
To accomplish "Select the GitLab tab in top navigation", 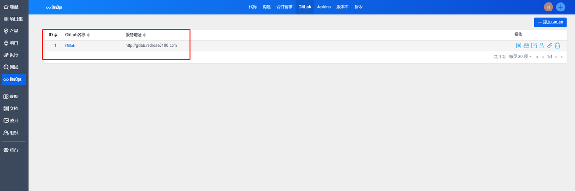I will [x=305, y=7].
